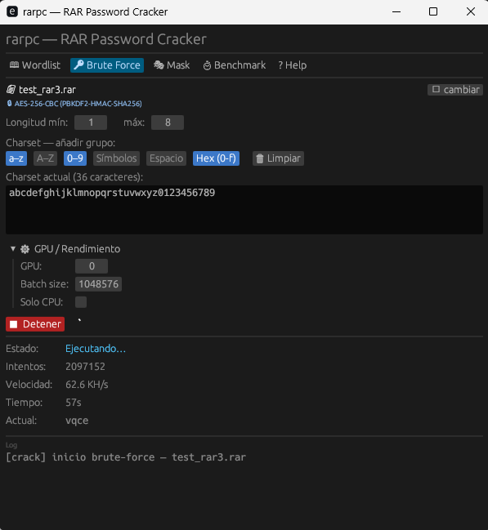Image resolution: width=488 pixels, height=530 pixels.
Task: Maximize the rarpc window
Action: click(433, 11)
